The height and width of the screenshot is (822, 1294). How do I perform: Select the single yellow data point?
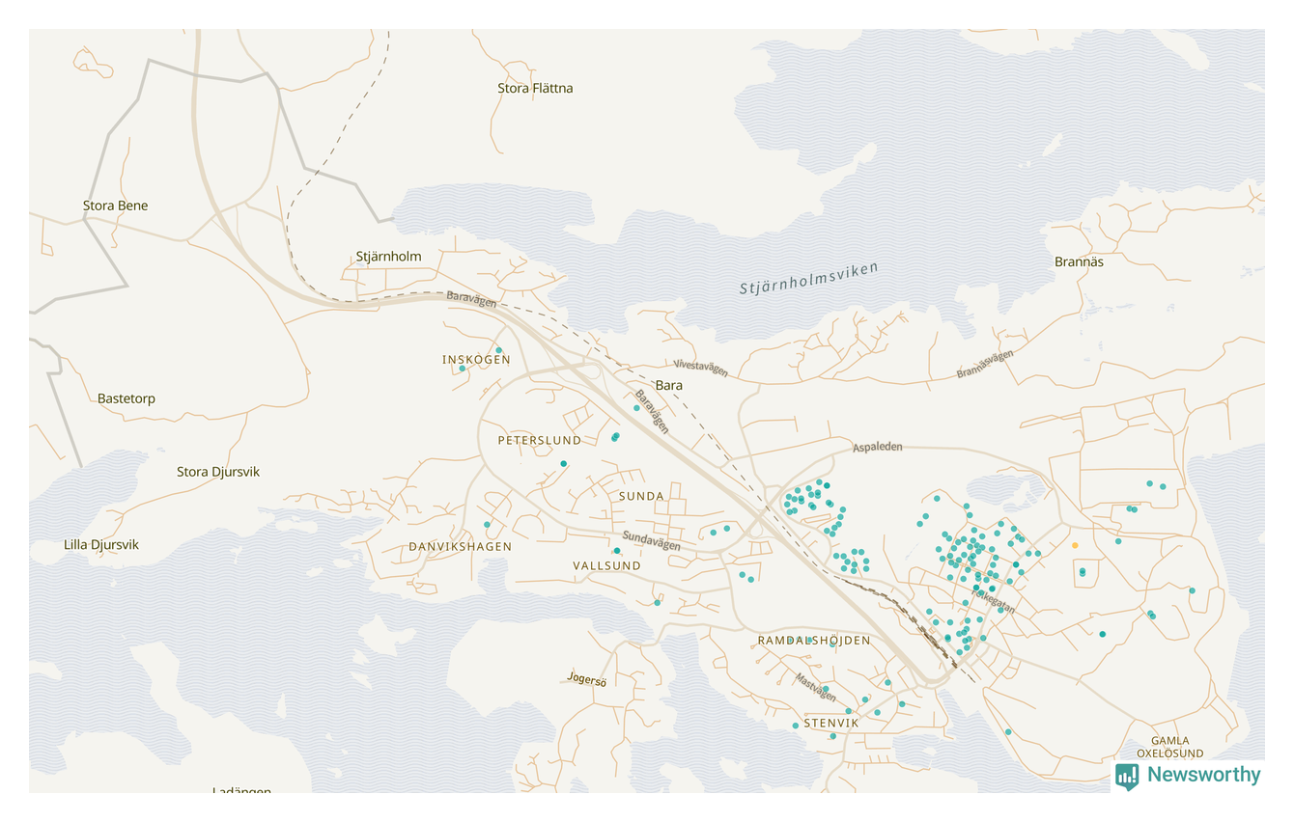[x=1075, y=545]
